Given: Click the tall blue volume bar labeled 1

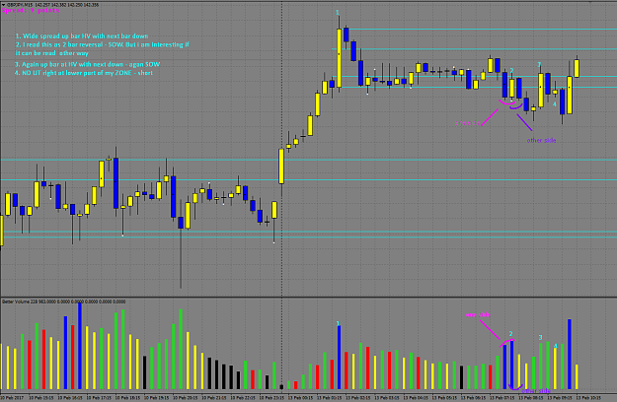Looking at the screenshot, I should [339, 358].
